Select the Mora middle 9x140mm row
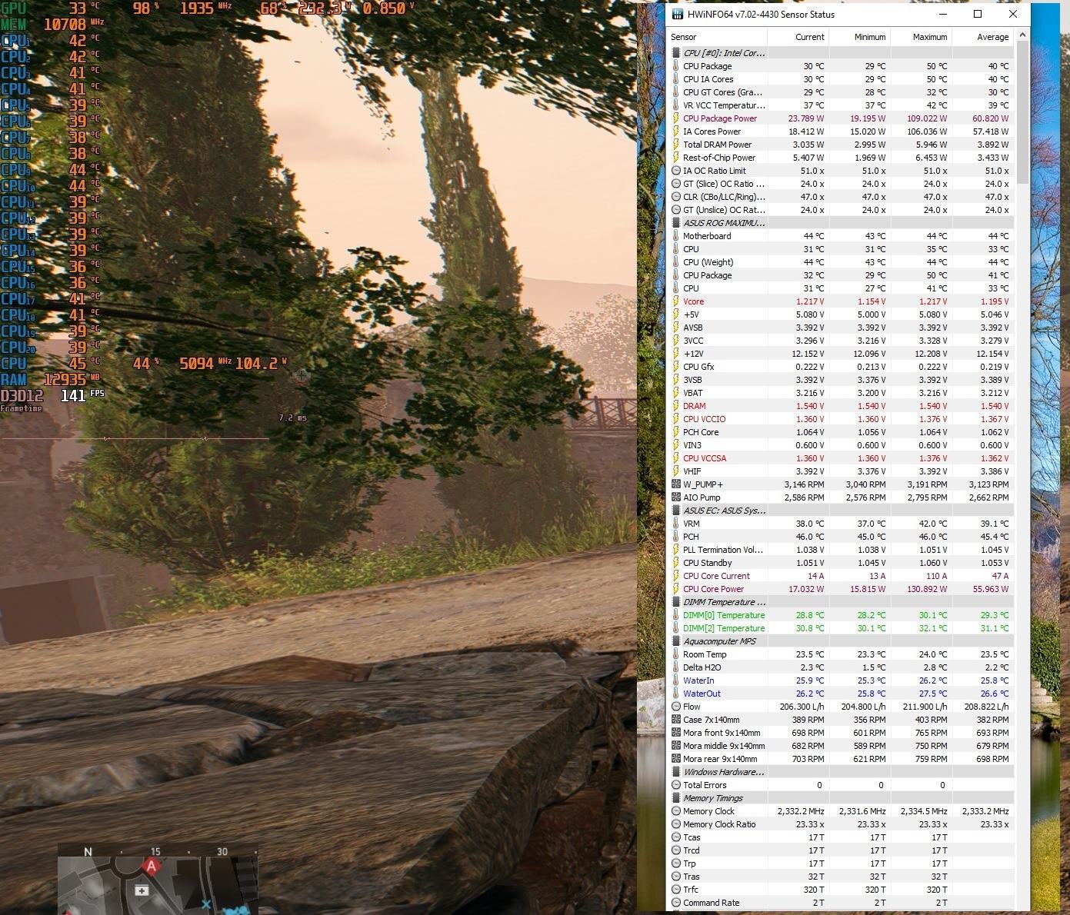This screenshot has width=1070, height=915. coord(841,746)
